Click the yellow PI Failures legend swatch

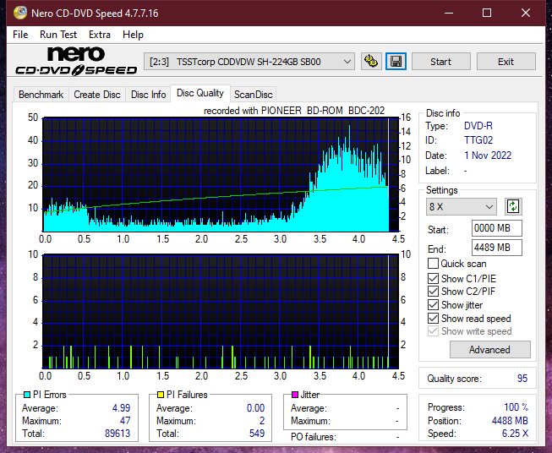click(x=161, y=395)
